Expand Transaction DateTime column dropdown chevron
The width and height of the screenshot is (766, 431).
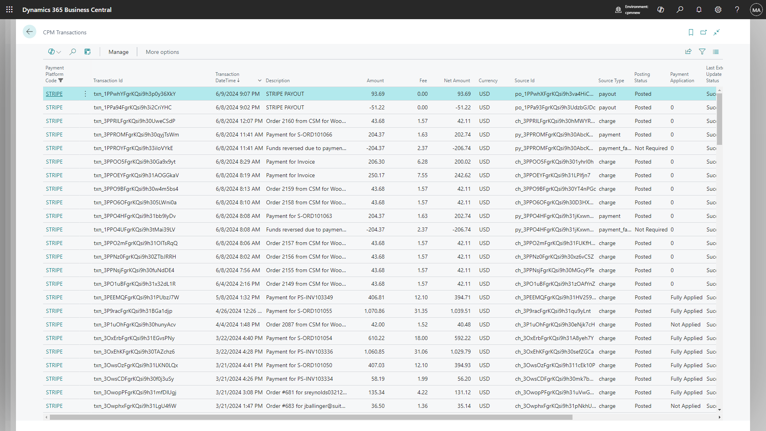tap(260, 81)
